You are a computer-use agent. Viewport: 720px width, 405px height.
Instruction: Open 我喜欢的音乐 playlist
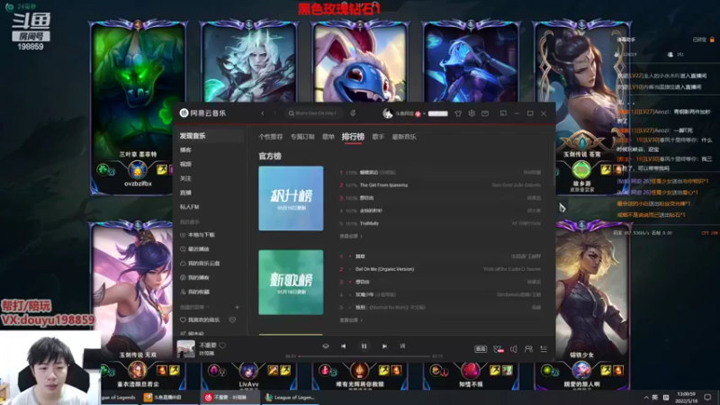pyautogui.click(x=200, y=320)
